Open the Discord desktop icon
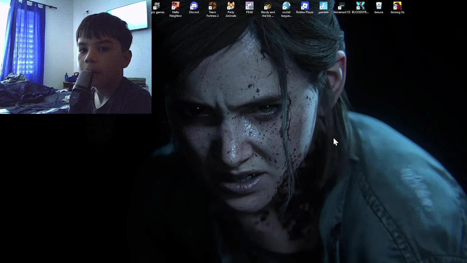Image resolution: width=467 pixels, height=263 pixels. click(194, 8)
